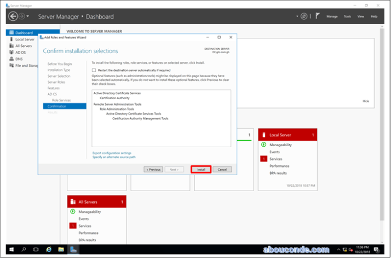Select DNS in the sidebar
Viewport: 391px width, 265px height.
coord(19,59)
